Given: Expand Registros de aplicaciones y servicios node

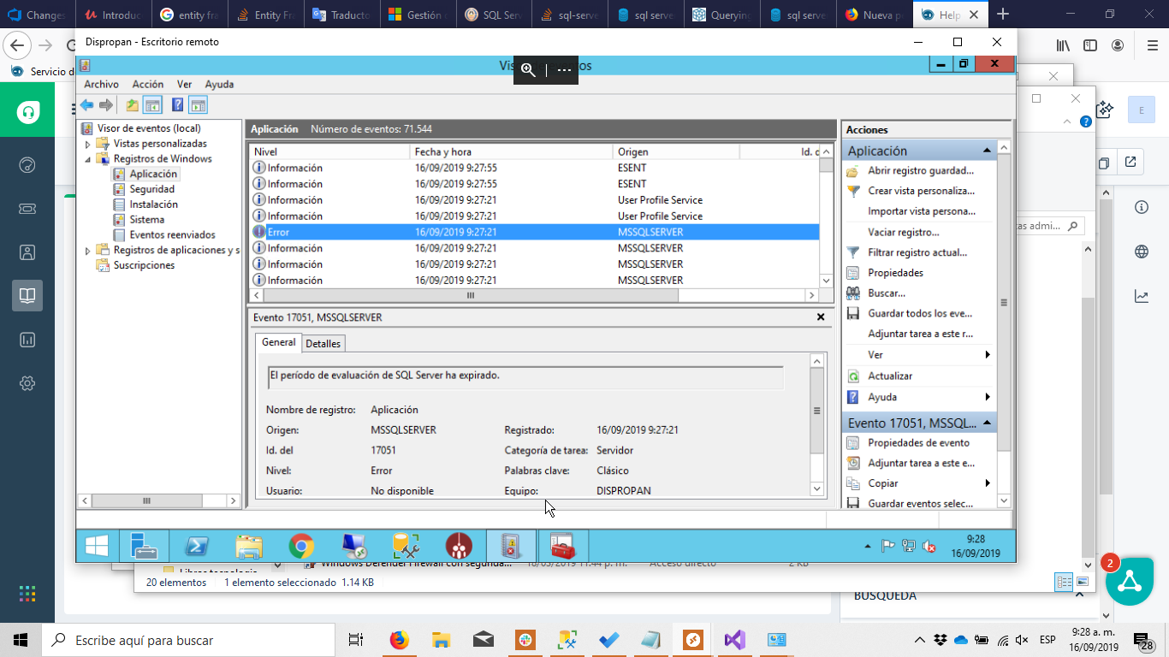Looking at the screenshot, I should (87, 251).
